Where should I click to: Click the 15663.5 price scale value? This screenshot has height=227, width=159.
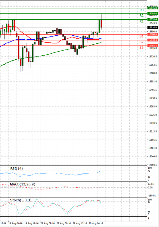pyautogui.click(x=153, y=65)
